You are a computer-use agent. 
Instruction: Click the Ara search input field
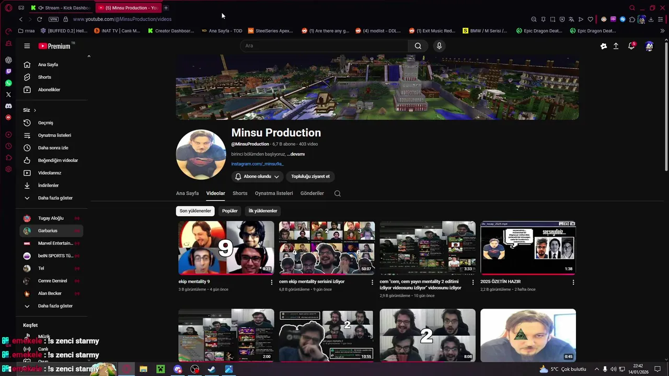tap(324, 46)
